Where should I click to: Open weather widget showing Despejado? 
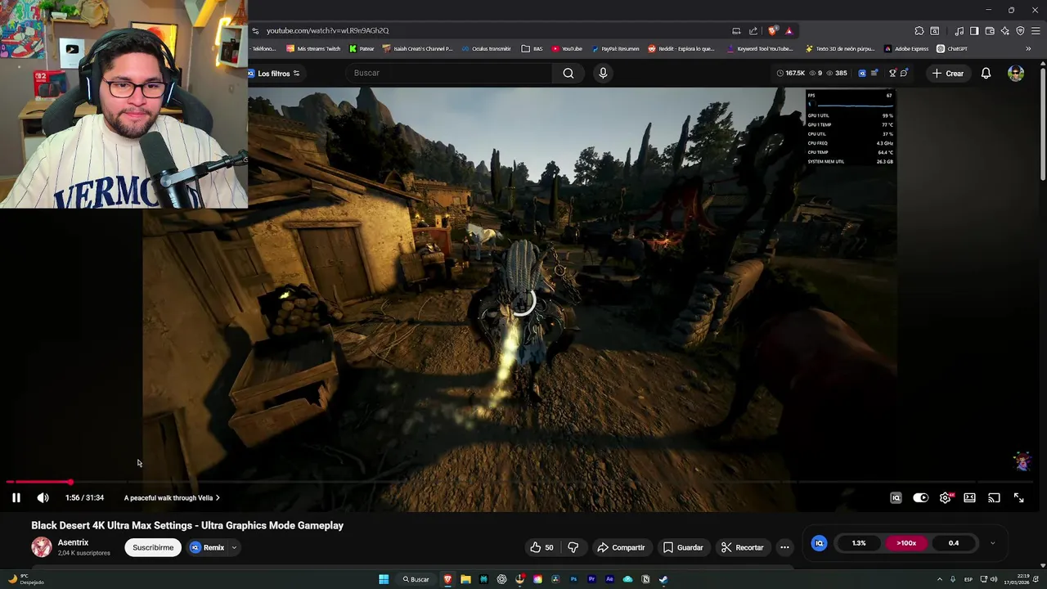(x=25, y=579)
